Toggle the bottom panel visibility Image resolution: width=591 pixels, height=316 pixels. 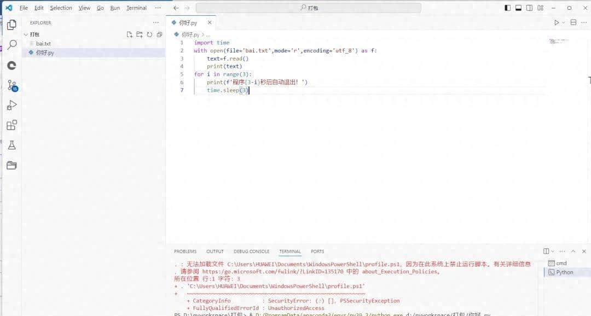517,8
